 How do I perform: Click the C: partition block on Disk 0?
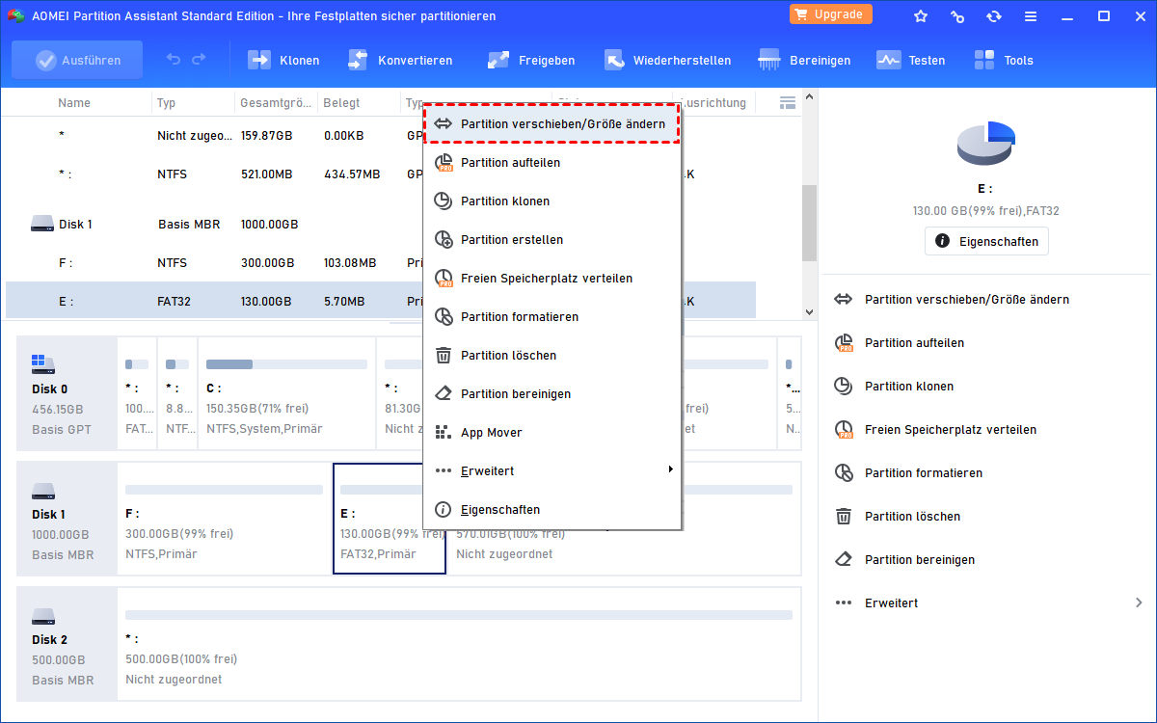[x=286, y=393]
